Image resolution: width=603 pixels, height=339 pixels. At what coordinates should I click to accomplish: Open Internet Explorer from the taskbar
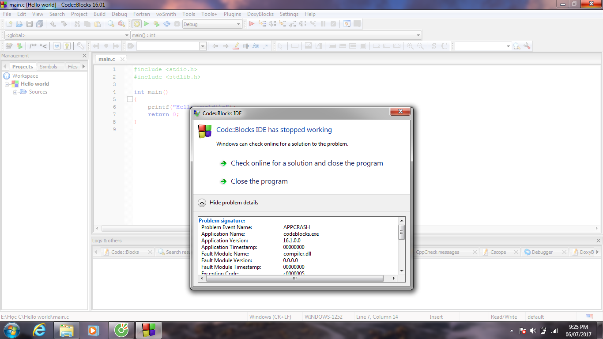(39, 330)
